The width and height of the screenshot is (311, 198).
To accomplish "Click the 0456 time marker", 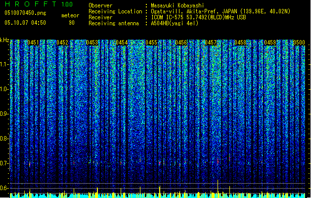I will click(181, 43).
